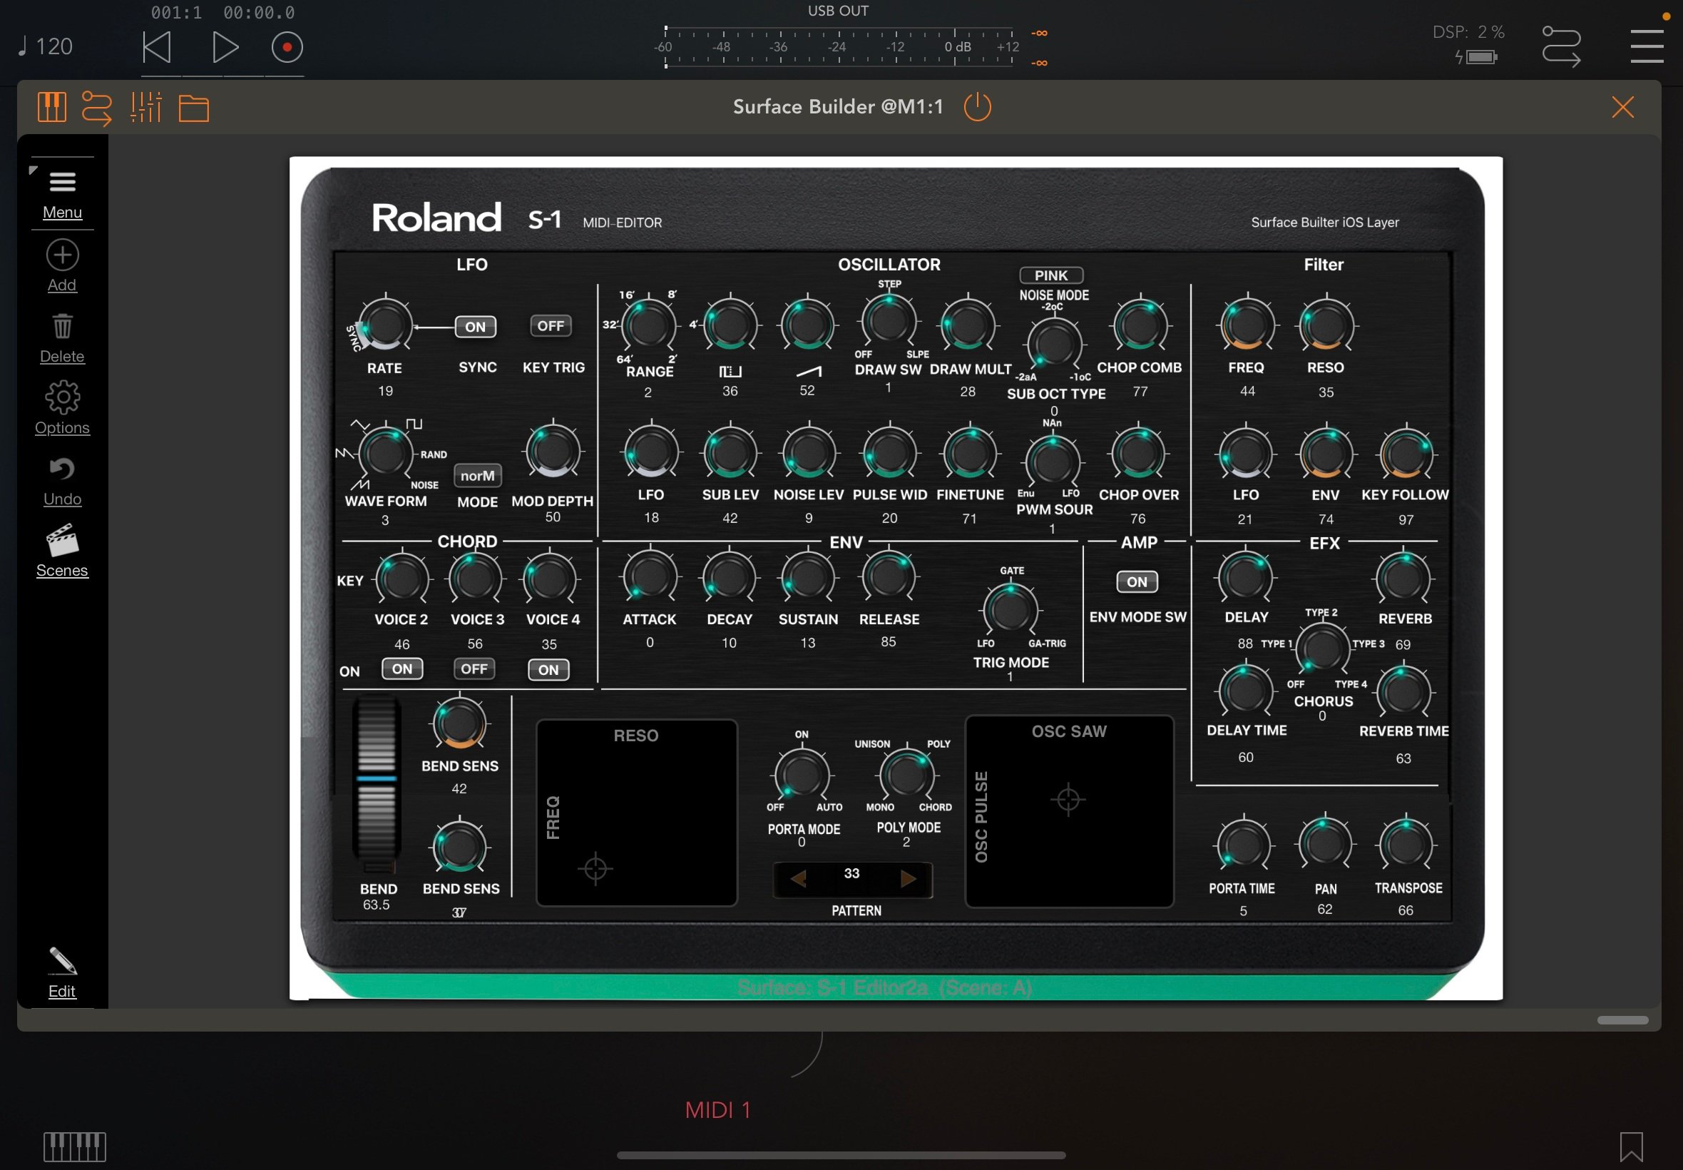Click the Add button in the sidebar
The image size is (1683, 1170).
coord(61,255)
